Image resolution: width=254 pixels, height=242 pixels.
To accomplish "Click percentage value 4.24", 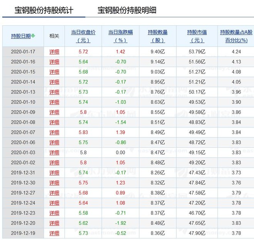I will (236, 52).
